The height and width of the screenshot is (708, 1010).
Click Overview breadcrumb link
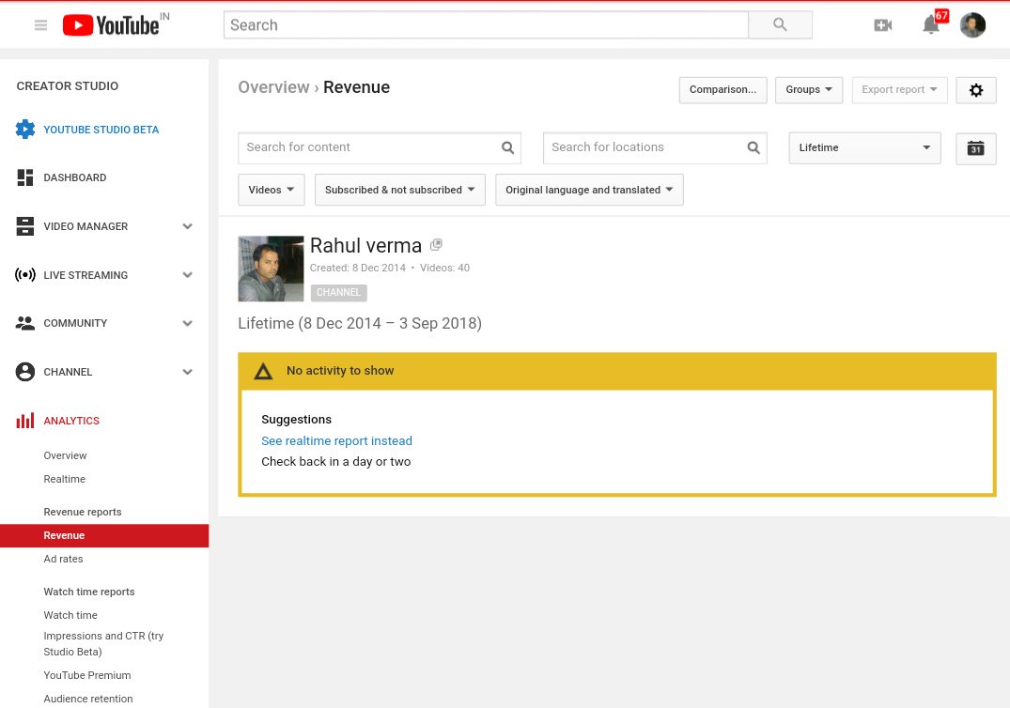(273, 87)
